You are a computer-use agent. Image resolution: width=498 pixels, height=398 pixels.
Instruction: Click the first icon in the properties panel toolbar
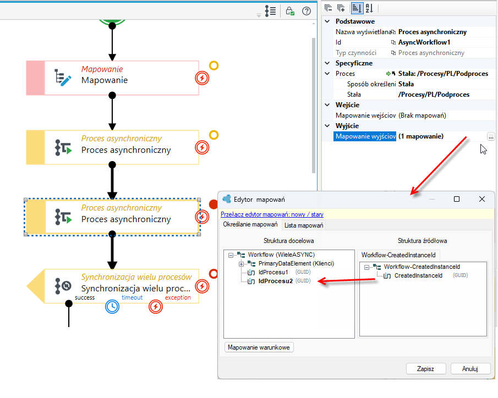pos(329,8)
